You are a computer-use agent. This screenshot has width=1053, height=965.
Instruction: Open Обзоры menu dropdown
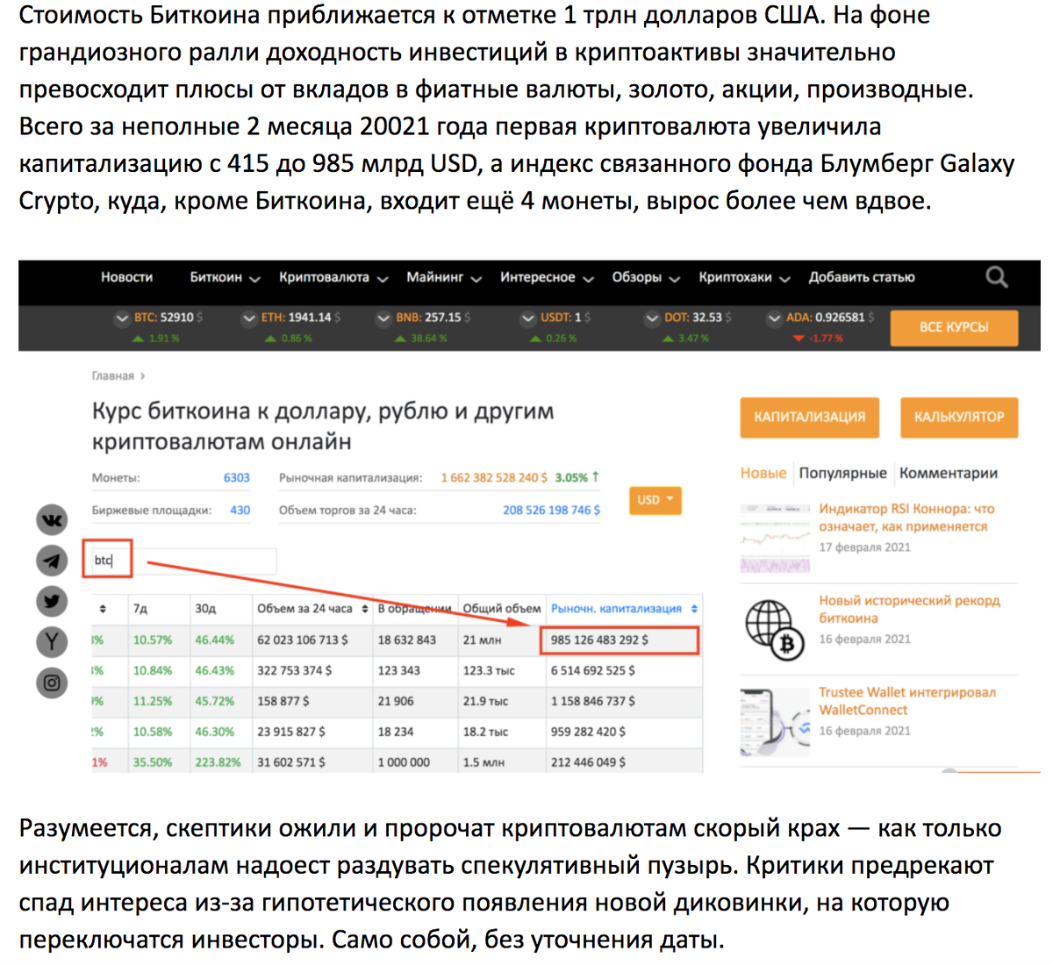point(646,277)
